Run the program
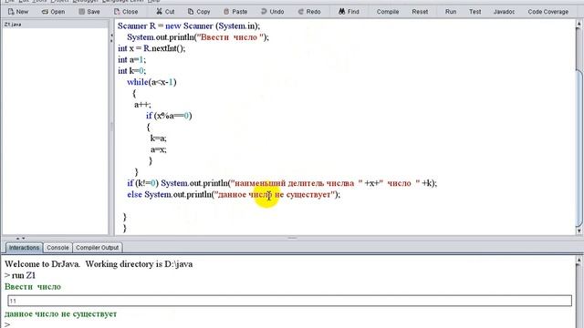The image size is (584, 328). click(451, 12)
